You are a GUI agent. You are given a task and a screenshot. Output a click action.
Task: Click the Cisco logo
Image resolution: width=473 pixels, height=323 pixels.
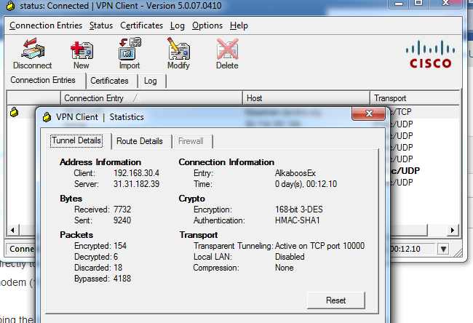430,55
